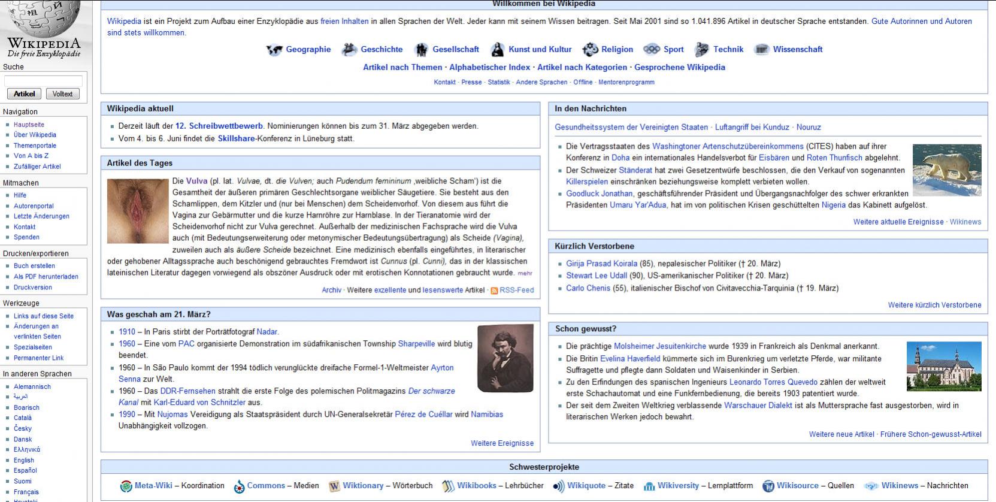The height and width of the screenshot is (502, 996).
Task: Click the Sport portal icon
Action: [652, 50]
